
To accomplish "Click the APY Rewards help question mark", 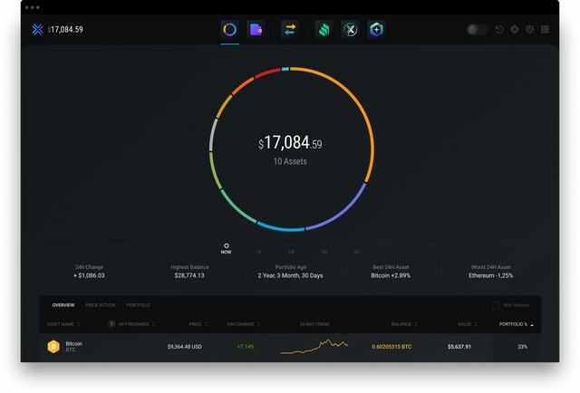I will 111,324.
